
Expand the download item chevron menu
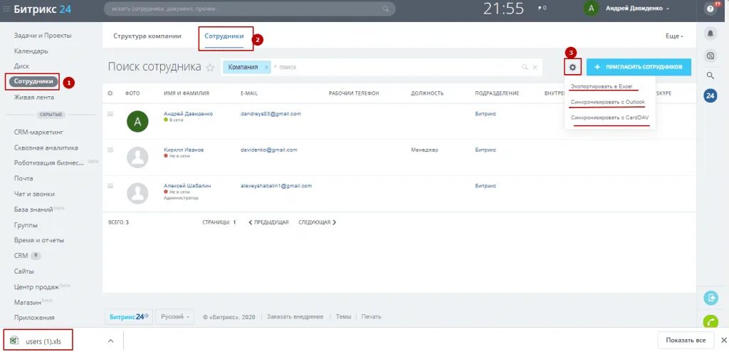pos(110,341)
